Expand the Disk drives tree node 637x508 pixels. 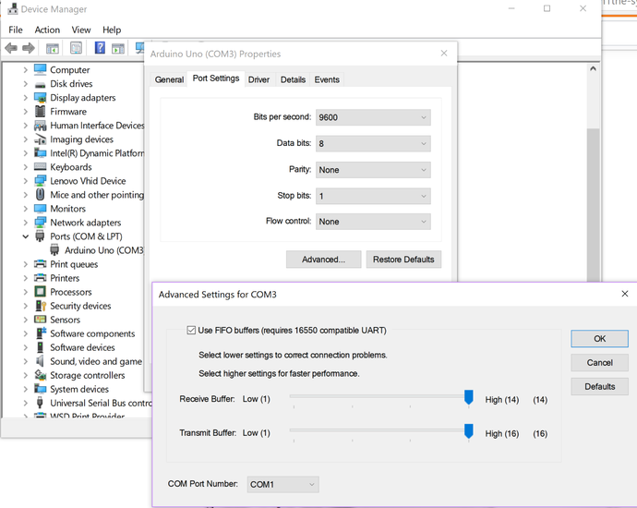[25, 84]
